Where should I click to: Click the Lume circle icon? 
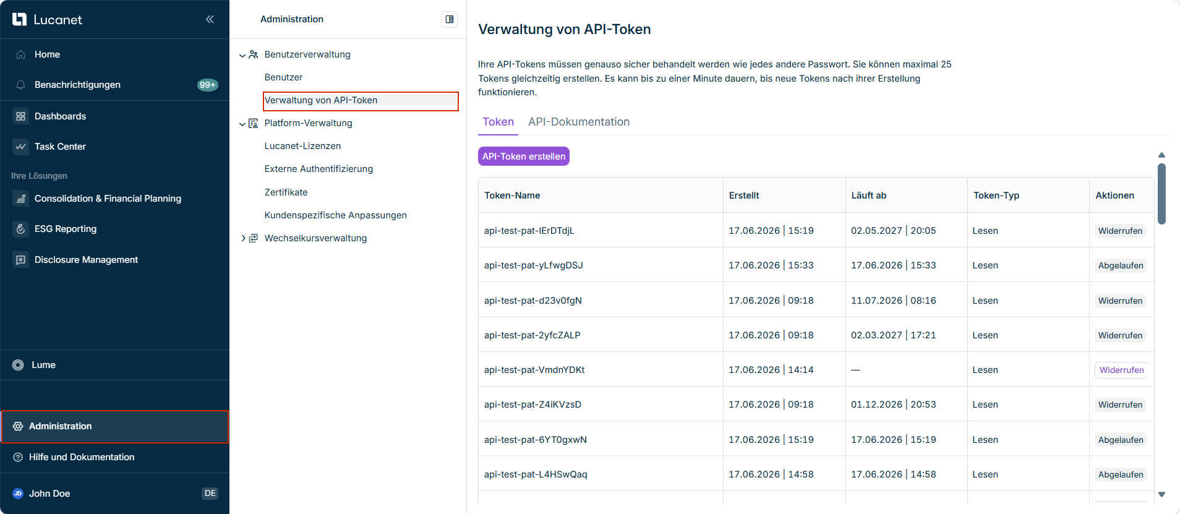18,365
